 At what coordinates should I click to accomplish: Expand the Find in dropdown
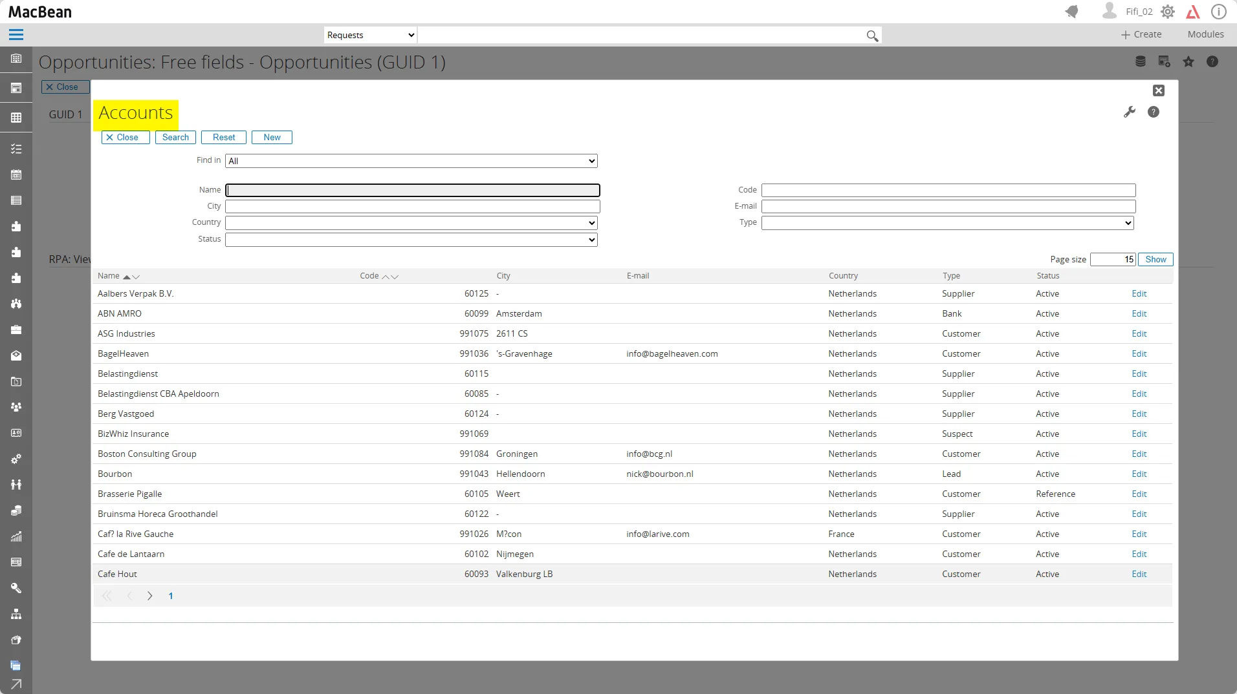[411, 161]
